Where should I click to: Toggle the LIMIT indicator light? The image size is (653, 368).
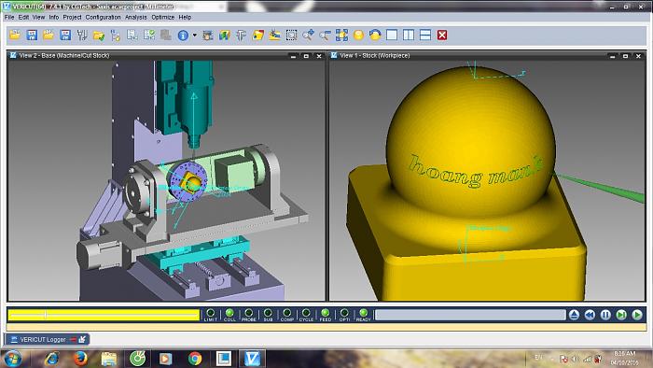pos(210,313)
